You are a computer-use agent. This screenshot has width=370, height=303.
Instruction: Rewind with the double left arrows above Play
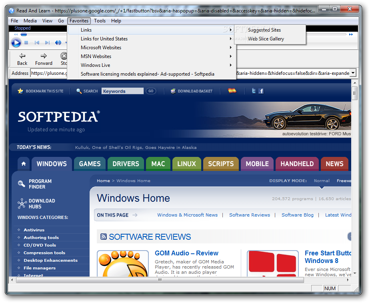16,34
